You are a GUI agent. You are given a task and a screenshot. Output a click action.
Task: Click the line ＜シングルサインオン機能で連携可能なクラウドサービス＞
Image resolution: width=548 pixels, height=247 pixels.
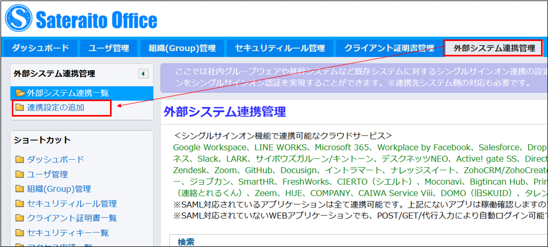283,136
